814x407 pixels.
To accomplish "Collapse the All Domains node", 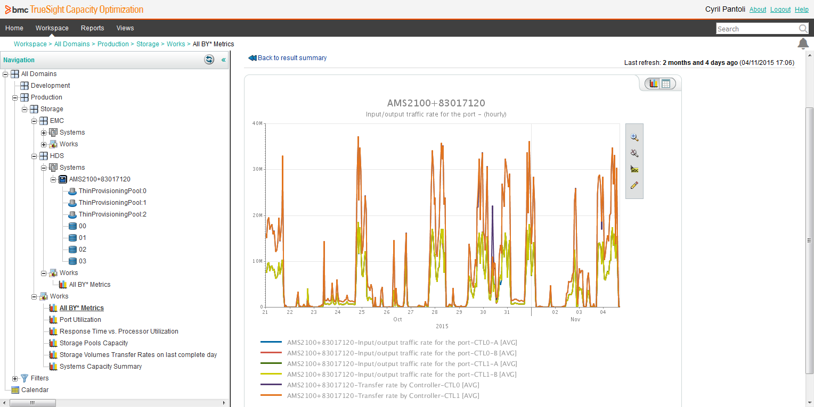I will pyautogui.click(x=5, y=74).
